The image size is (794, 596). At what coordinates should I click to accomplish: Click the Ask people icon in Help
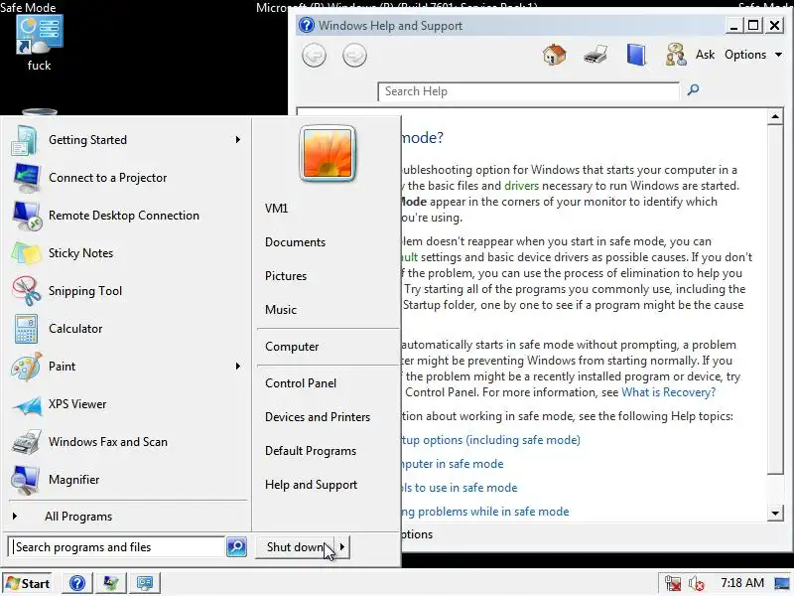(676, 55)
